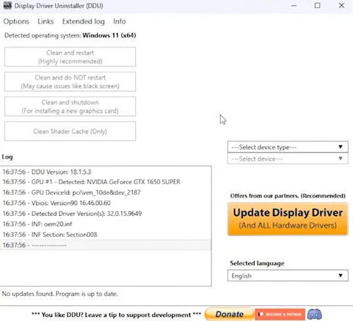Open the Options menu
The width and height of the screenshot is (353, 321).
pos(16,22)
